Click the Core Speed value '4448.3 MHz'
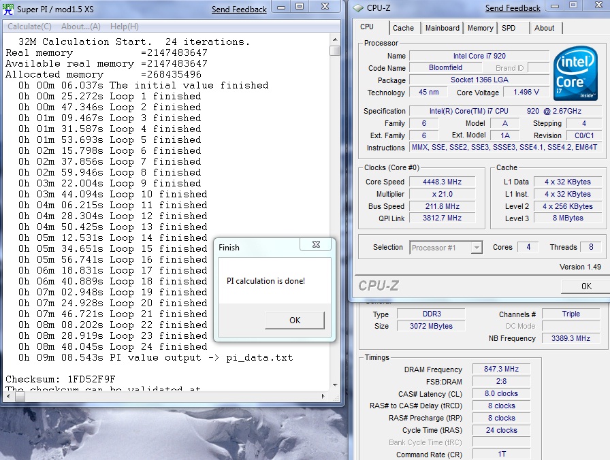Viewport: 610px width, 460px height. click(443, 182)
